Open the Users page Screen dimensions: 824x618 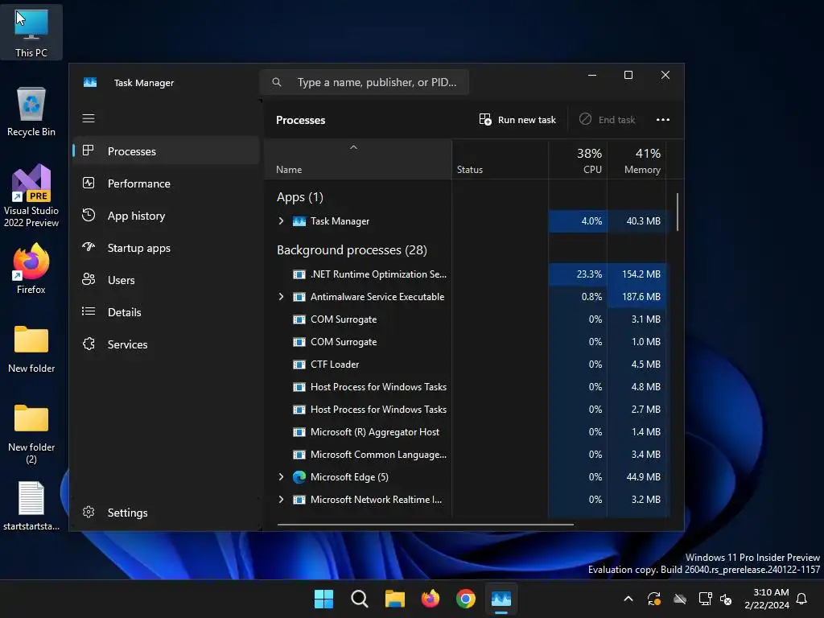pos(166,280)
